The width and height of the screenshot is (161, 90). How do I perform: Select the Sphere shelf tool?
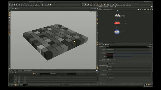coord(12,5)
